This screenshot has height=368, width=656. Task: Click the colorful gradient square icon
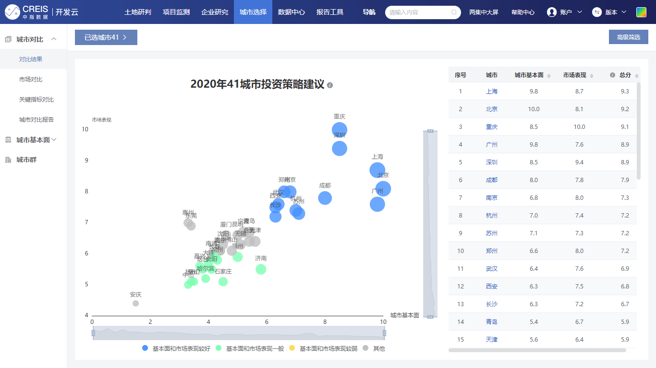click(x=641, y=12)
